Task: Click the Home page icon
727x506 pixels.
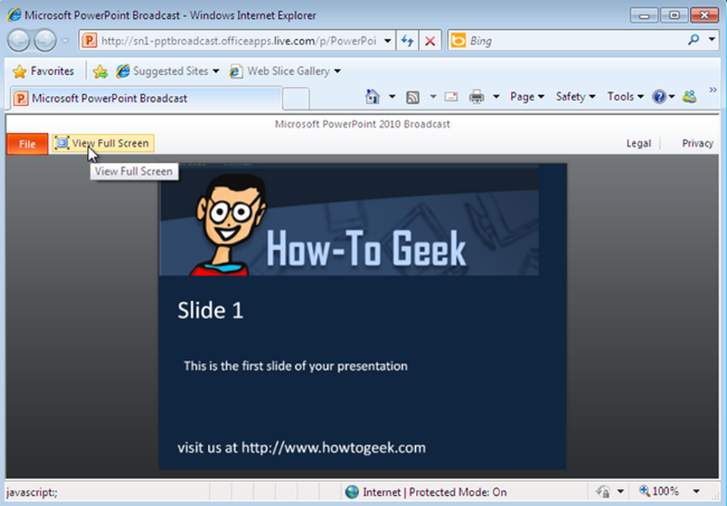Action: tap(372, 97)
